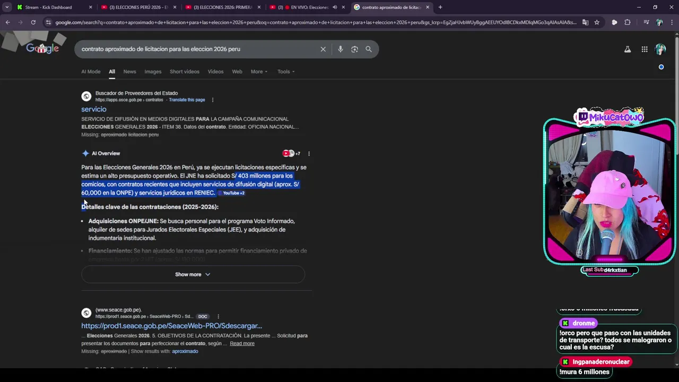This screenshot has height=382, width=679.
Task: Start voice search with microphone
Action: [x=340, y=49]
